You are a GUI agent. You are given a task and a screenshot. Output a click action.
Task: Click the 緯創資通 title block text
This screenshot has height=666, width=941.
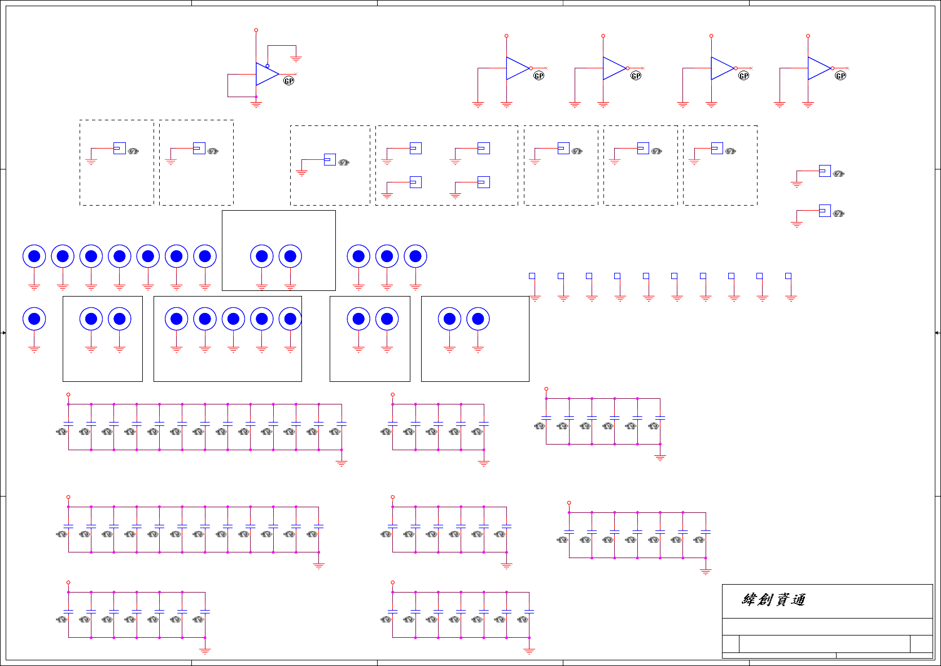pos(773,599)
